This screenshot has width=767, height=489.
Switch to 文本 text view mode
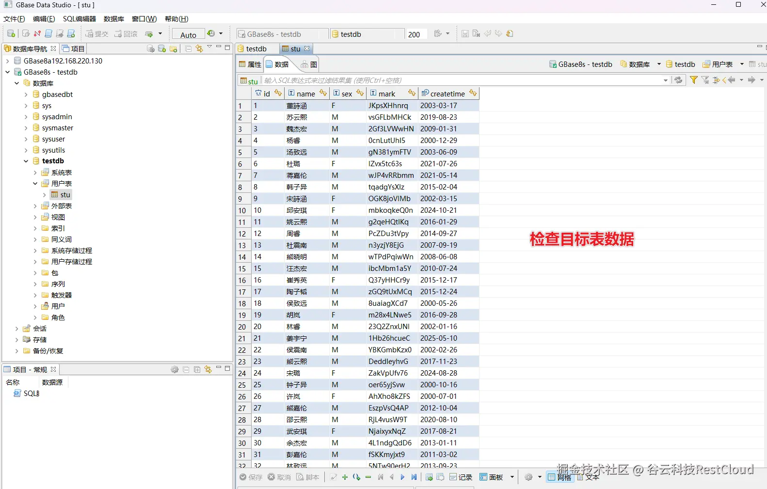588,477
